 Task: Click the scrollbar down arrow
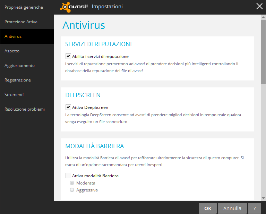263,198
